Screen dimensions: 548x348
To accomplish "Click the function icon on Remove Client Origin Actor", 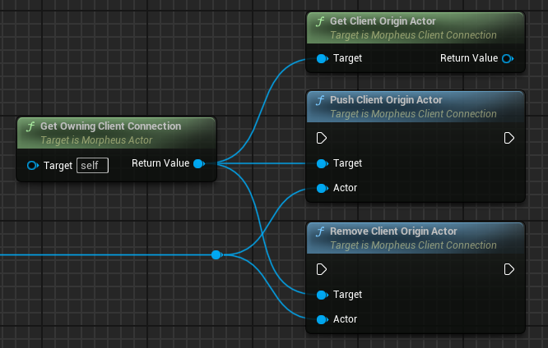I will (x=320, y=231).
